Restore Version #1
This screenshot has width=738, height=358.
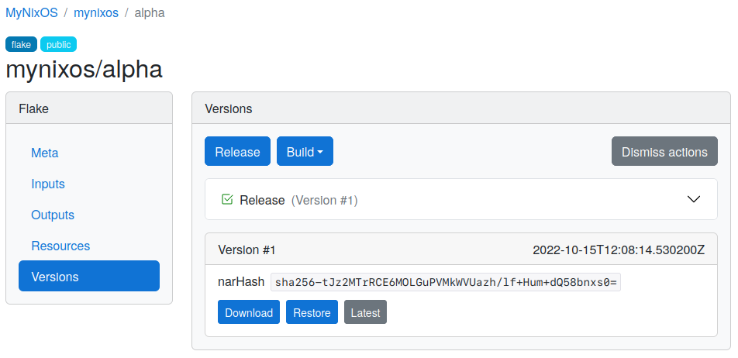tap(312, 312)
